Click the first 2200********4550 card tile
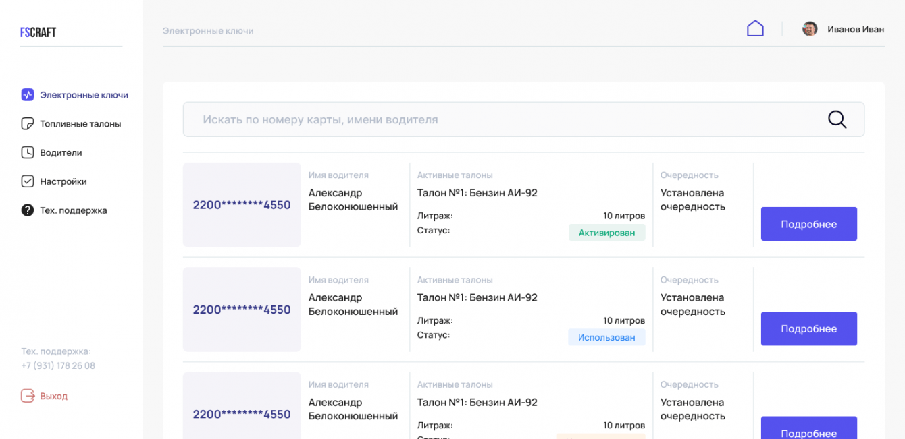 click(x=242, y=205)
